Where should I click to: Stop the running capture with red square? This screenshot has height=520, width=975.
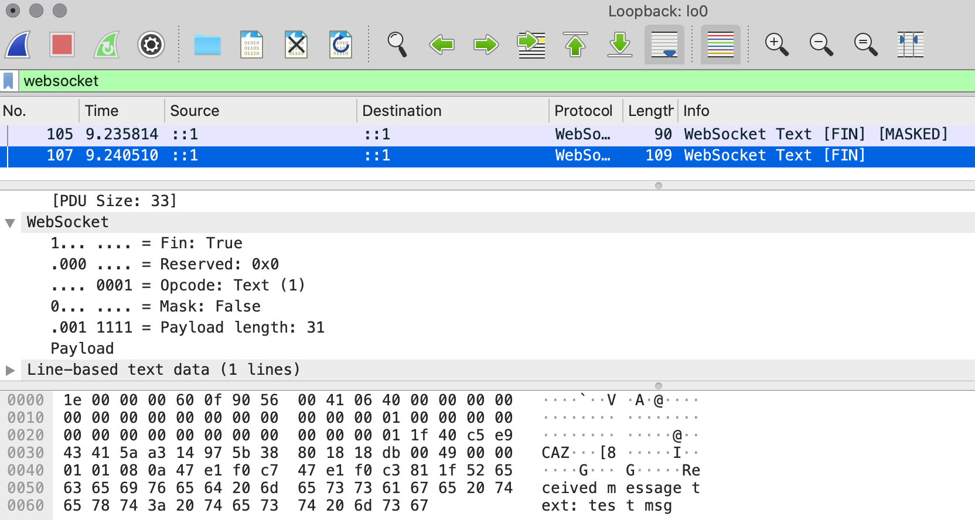[62, 45]
